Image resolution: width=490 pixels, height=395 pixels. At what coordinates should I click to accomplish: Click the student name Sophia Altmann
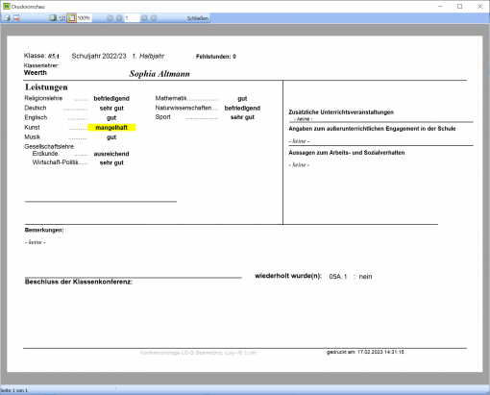click(159, 74)
